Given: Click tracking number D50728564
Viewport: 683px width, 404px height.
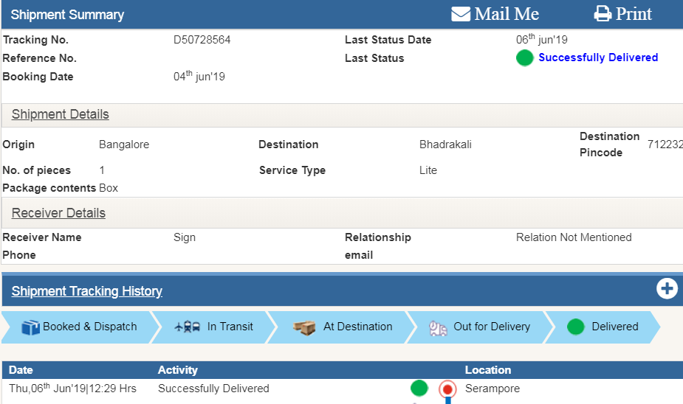Looking at the screenshot, I should point(202,40).
